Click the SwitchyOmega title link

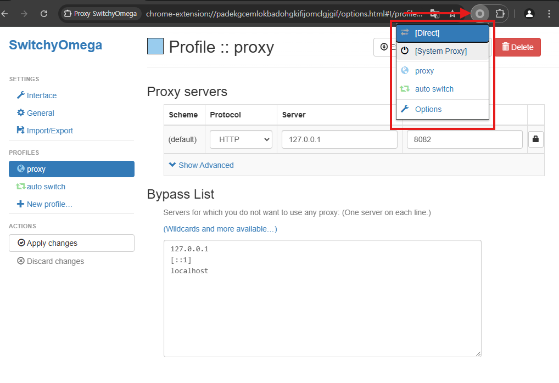(x=55, y=45)
